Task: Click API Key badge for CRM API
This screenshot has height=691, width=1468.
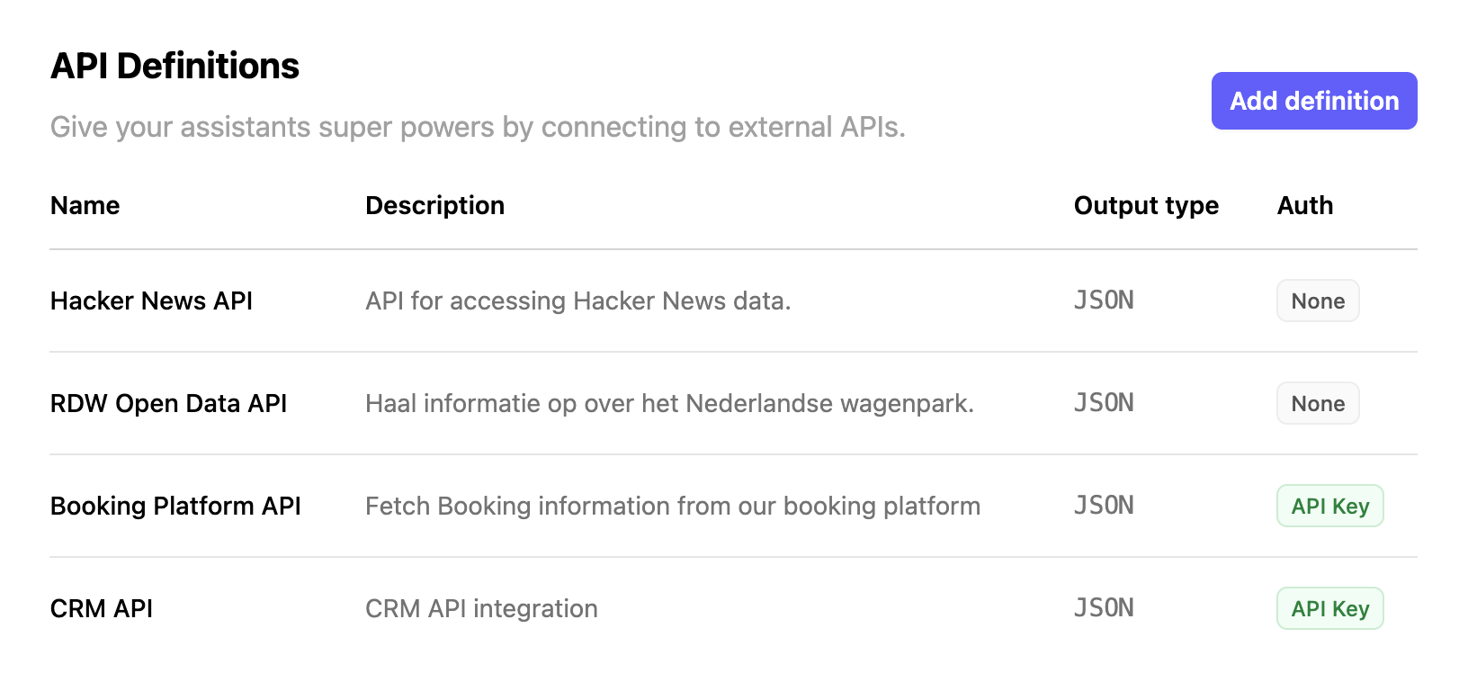Action: click(x=1329, y=608)
